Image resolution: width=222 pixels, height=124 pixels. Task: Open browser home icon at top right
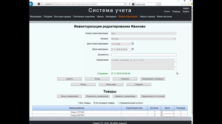tap(182, 4)
